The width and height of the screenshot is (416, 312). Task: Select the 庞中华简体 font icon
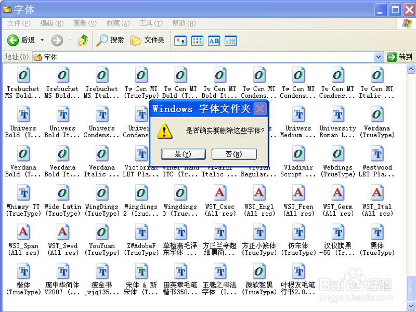[62, 271]
